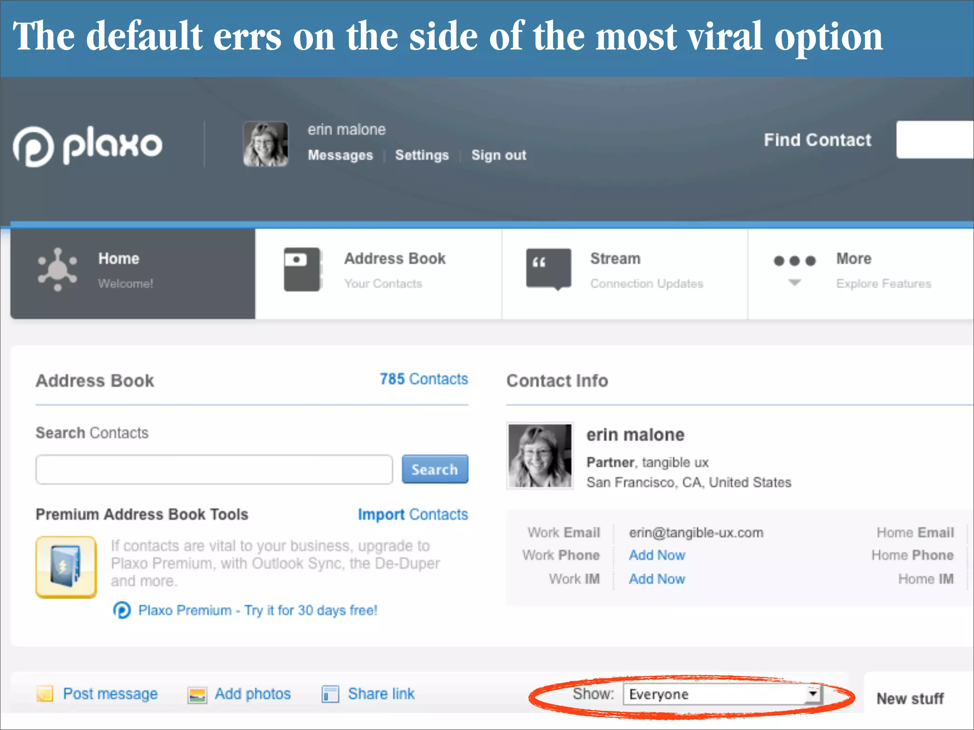Click the Premium Address Book tools icon
The width and height of the screenshot is (974, 730).
click(66, 567)
